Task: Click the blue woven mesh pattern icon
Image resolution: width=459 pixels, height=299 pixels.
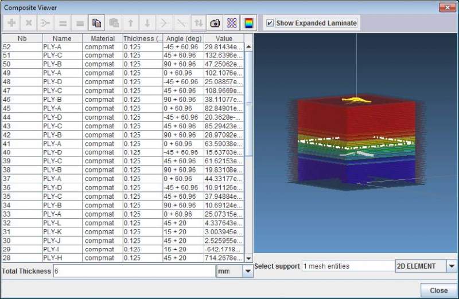Action: point(232,23)
